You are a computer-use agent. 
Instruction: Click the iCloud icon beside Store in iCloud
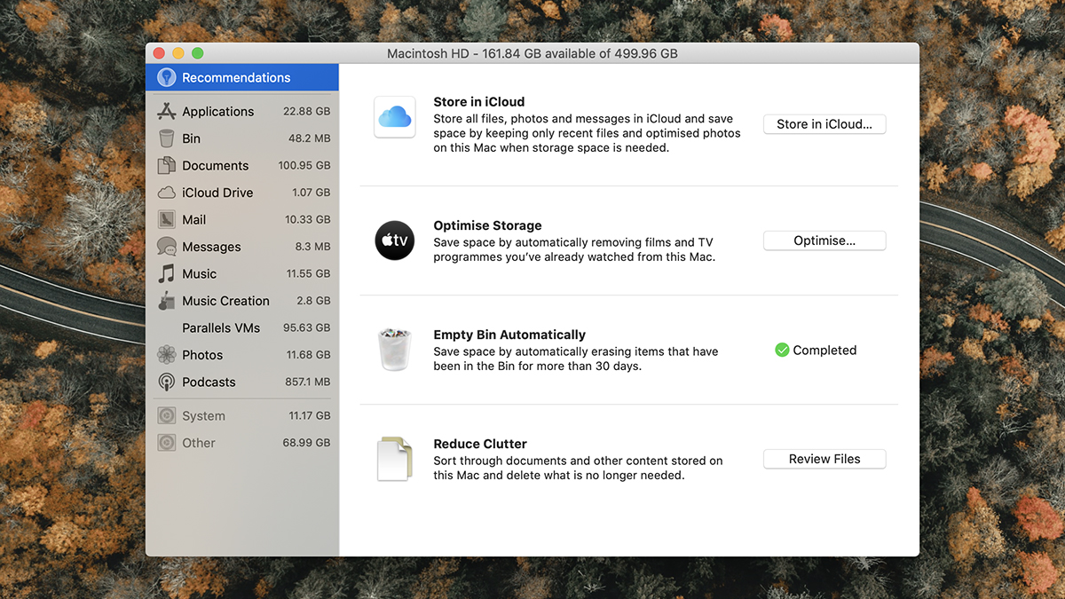(395, 117)
